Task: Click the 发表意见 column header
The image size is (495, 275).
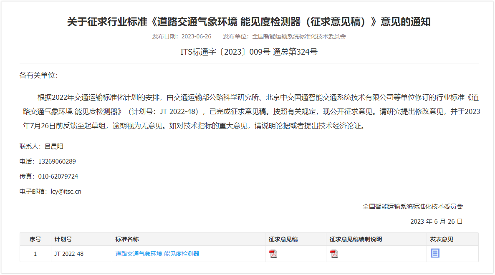Action: pyautogui.click(x=452, y=240)
